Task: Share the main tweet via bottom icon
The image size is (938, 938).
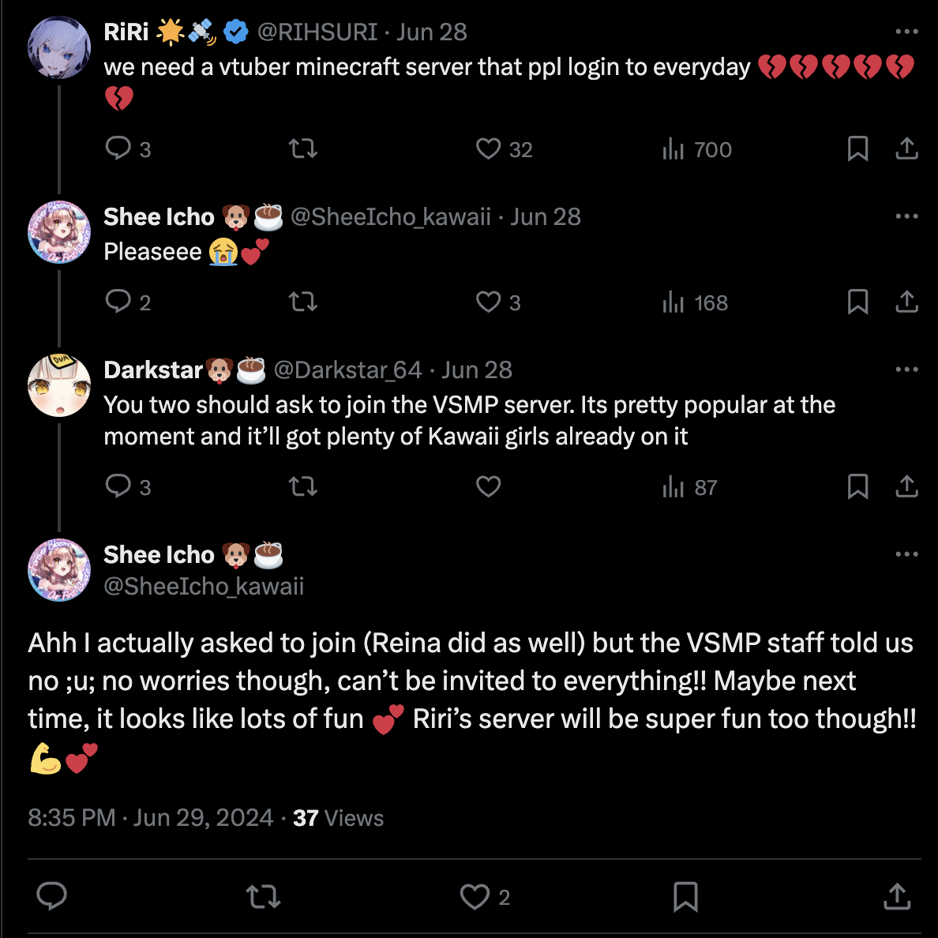Action: tap(897, 897)
